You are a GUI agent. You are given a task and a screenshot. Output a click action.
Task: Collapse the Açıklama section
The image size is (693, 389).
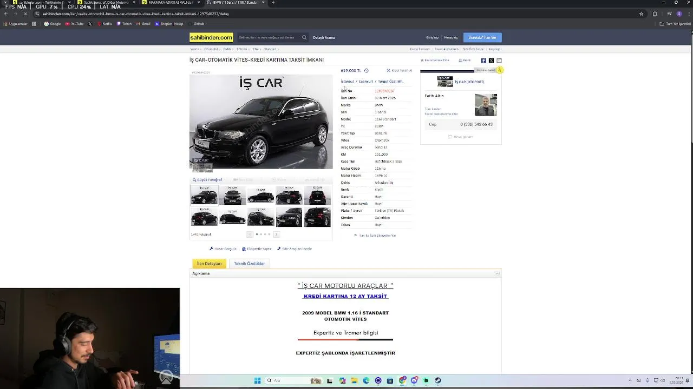coord(497,273)
